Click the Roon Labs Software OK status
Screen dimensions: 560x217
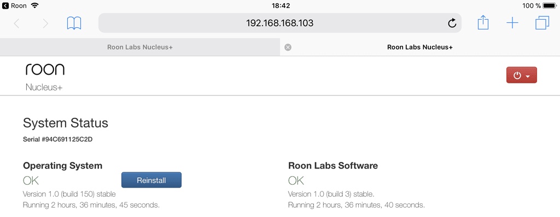tap(296, 180)
